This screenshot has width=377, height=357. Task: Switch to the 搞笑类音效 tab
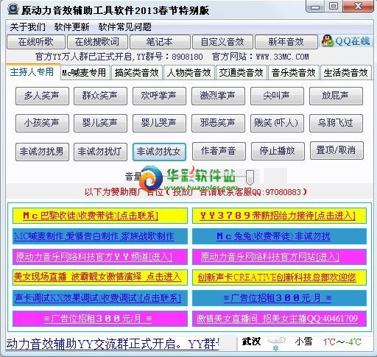136,73
